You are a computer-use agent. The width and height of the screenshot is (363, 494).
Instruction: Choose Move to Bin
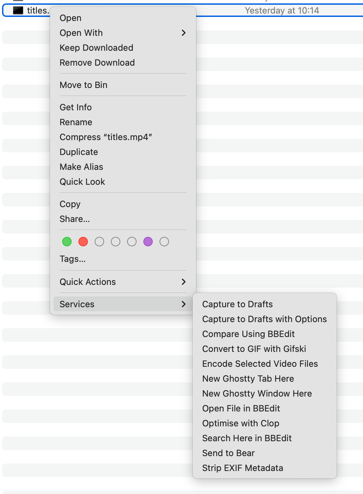[x=83, y=85]
